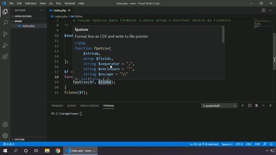The width and height of the screenshot is (276, 155).
Task: Maximize the panel with up chevron
Action: point(263,105)
